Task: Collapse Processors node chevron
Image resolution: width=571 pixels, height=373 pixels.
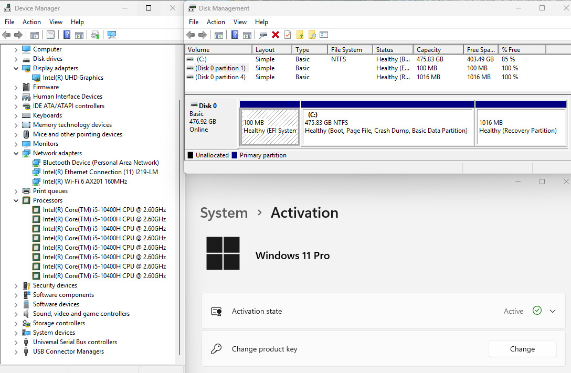Action: (x=16, y=200)
